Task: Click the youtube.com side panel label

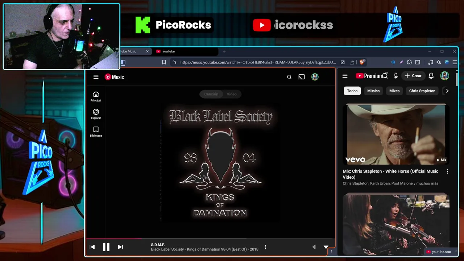Action: (439, 252)
